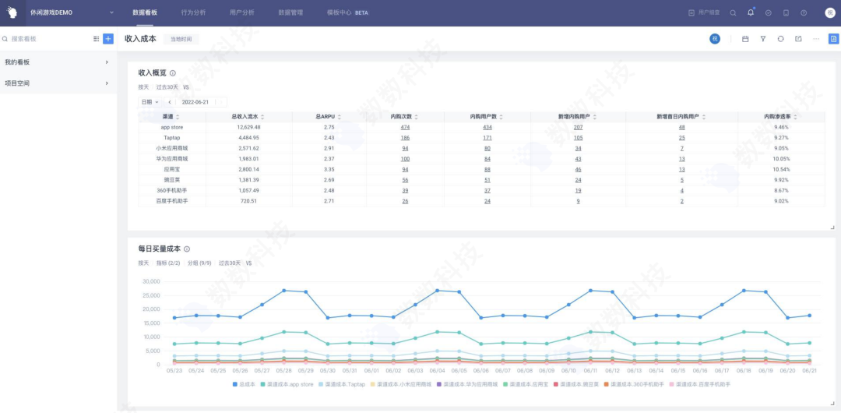Image resolution: width=841 pixels, height=413 pixels.
Task: Open 华为应用商城 内购次数 value 100
Action: (x=405, y=159)
